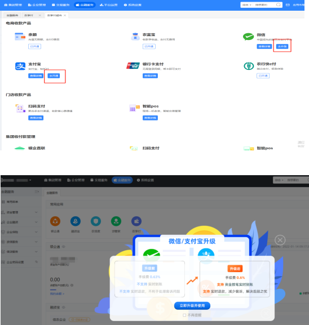Click the 金融服务 tab in bottom window
The image size is (309, 325).
[52, 193]
